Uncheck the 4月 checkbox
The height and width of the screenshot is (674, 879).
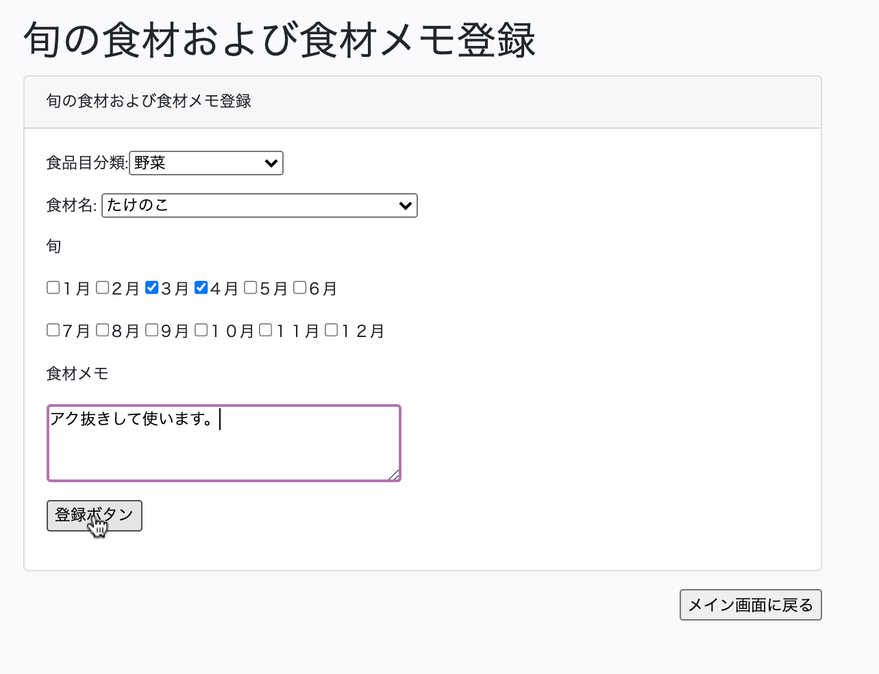(x=201, y=288)
